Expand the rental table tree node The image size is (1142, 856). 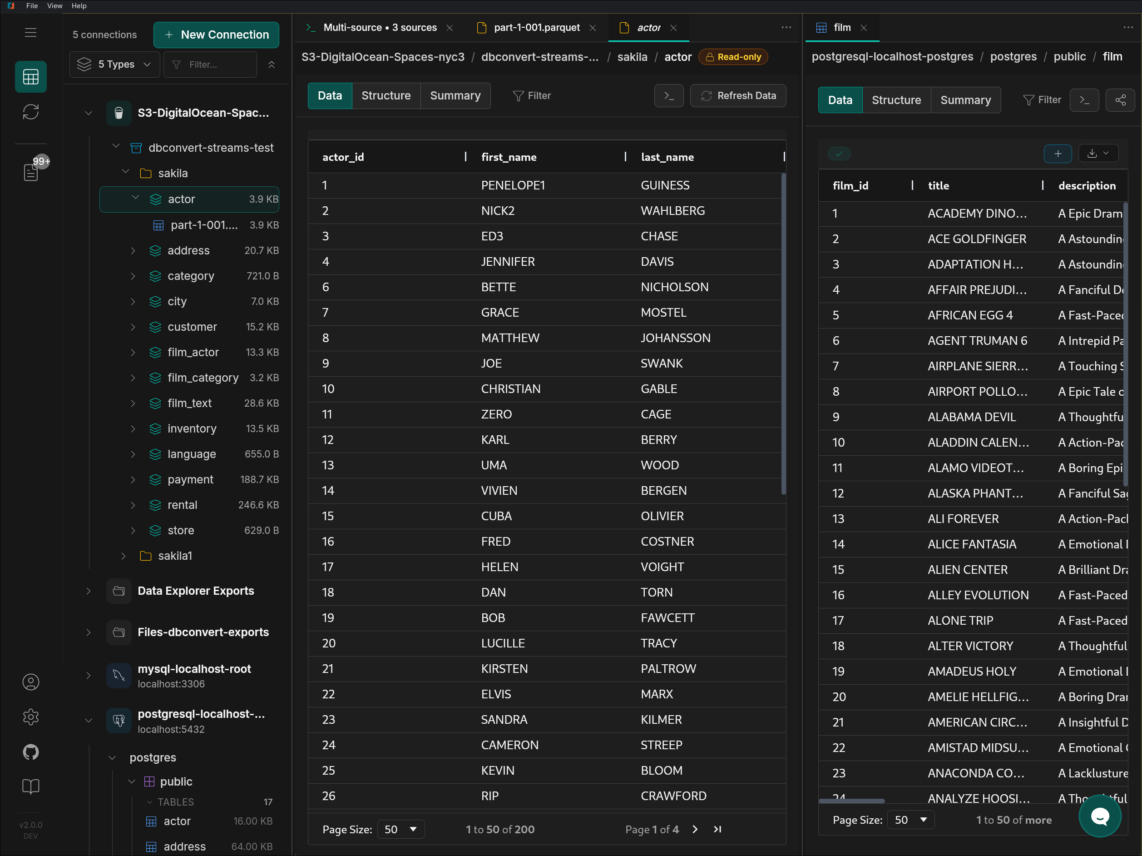click(133, 505)
